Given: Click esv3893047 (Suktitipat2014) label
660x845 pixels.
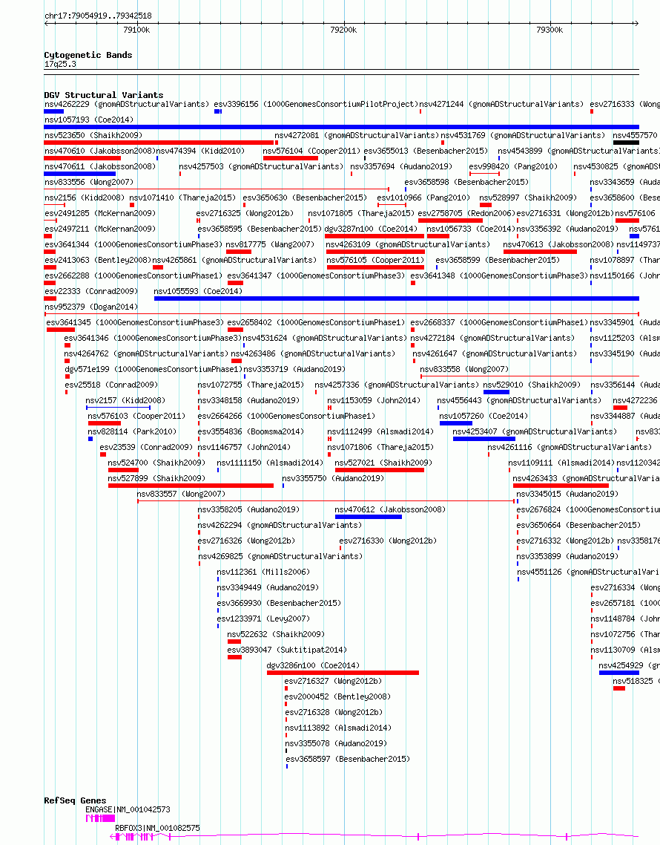Looking at the screenshot, I should [x=288, y=651].
